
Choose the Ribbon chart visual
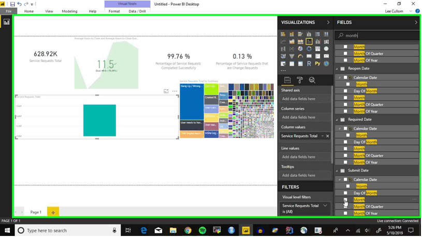(326, 41)
